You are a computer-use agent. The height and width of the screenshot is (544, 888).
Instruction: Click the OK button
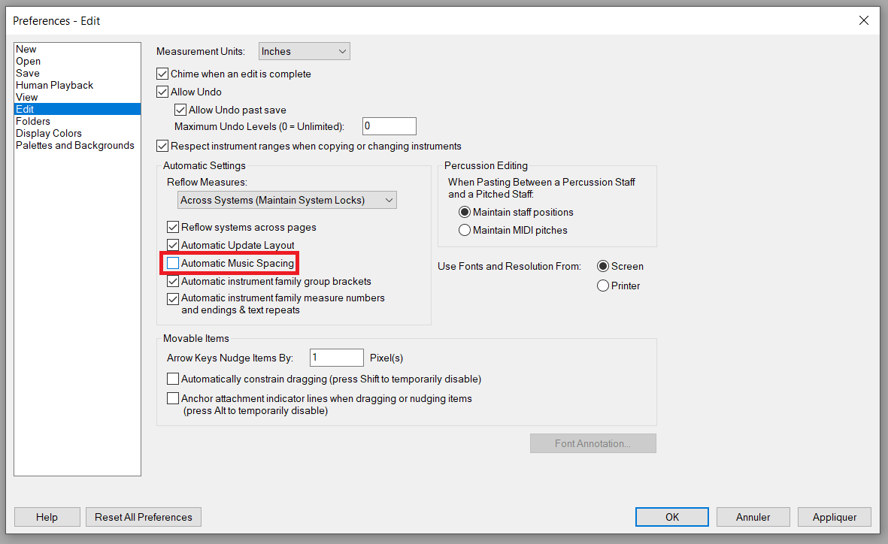point(671,517)
